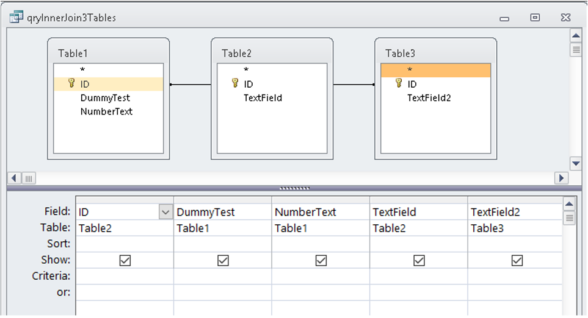
Task: Click the table pane scroll left arrow
Action: pyautogui.click(x=14, y=178)
